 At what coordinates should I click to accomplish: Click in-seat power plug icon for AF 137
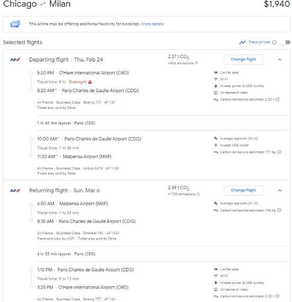pyautogui.click(x=216, y=86)
